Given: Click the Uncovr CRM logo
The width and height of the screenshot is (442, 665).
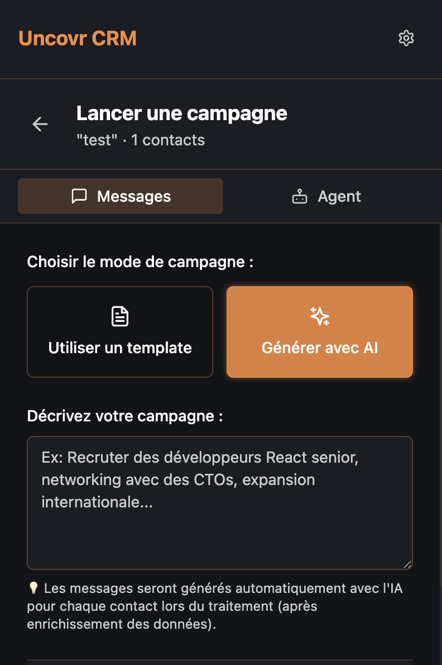Looking at the screenshot, I should point(78,39).
